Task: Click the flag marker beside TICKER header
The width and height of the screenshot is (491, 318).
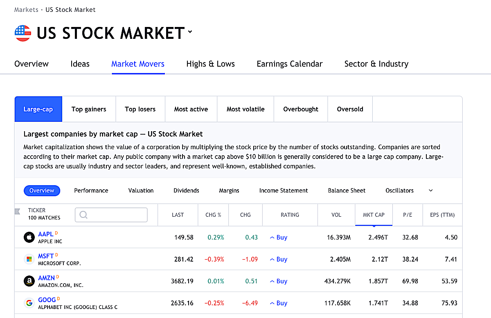Action: coord(18,211)
